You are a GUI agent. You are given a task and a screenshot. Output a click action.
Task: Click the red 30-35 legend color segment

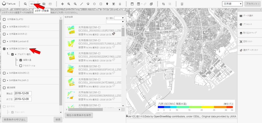point(229,107)
